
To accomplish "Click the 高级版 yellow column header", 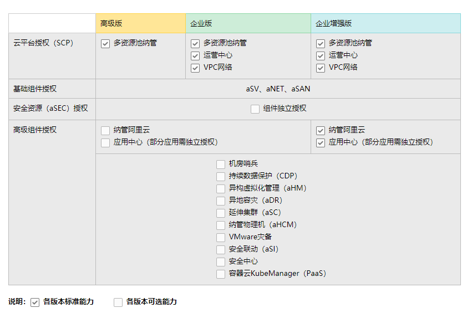I will tap(140, 23).
